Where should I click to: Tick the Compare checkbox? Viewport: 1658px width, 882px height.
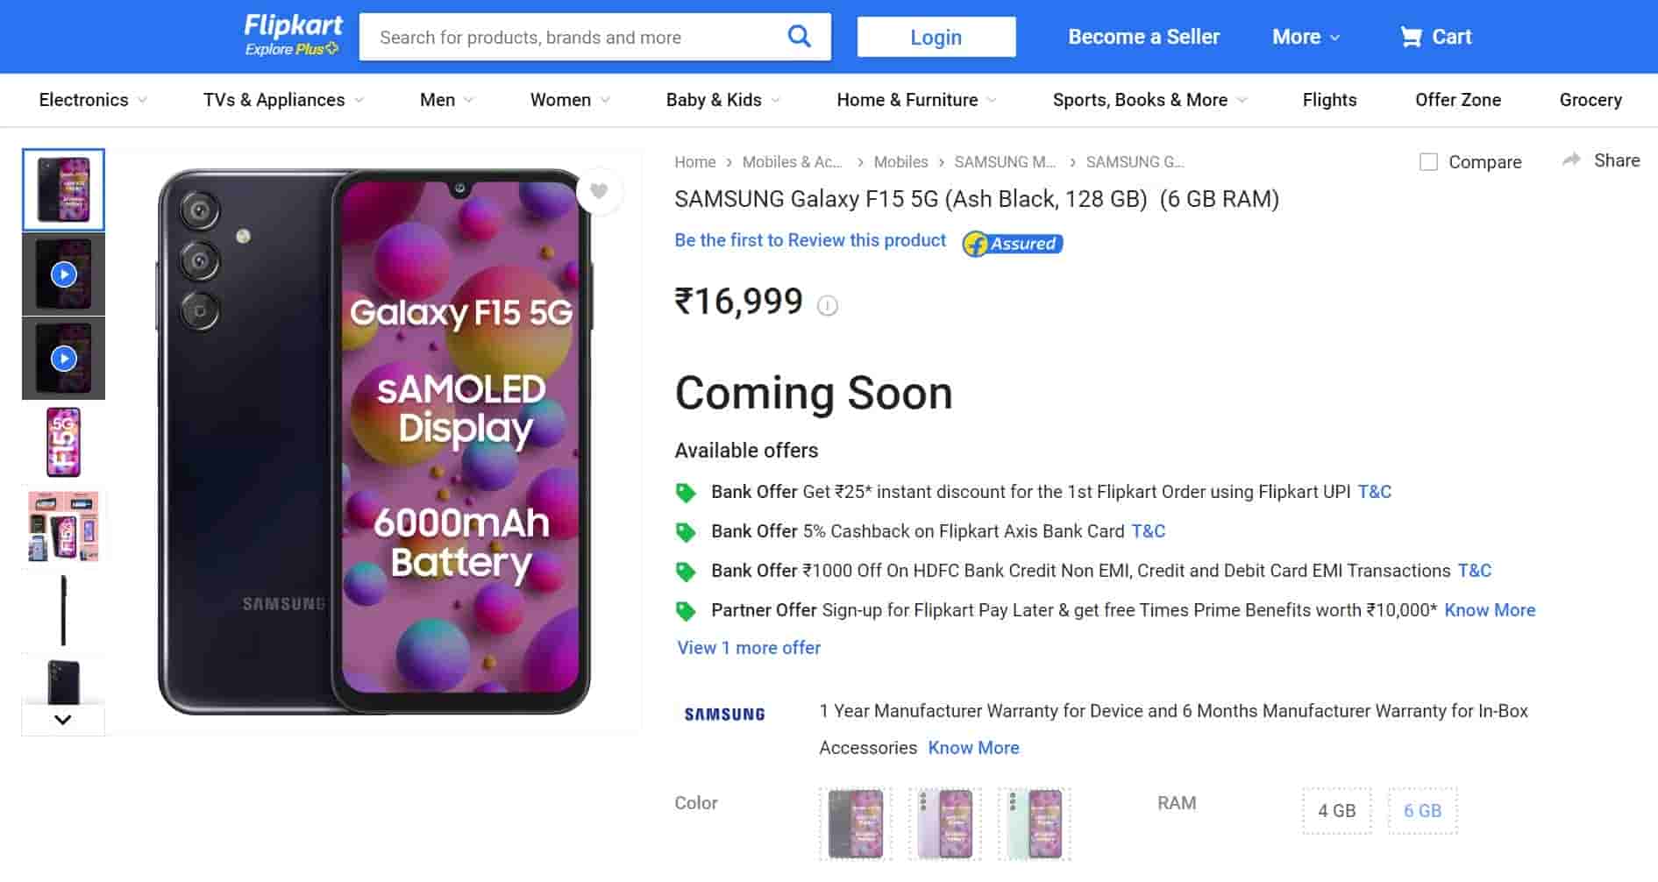tap(1428, 162)
